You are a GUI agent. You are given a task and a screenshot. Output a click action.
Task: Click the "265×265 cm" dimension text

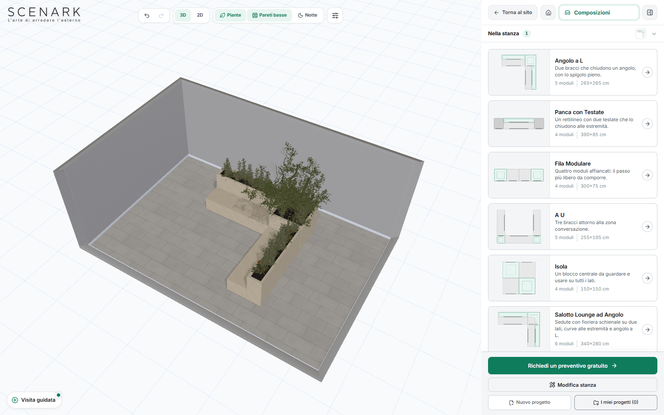pyautogui.click(x=595, y=83)
